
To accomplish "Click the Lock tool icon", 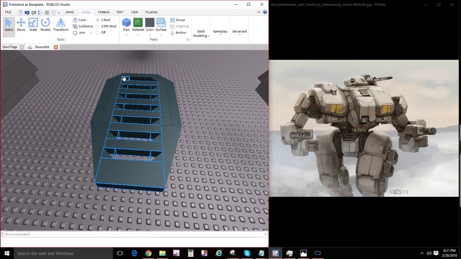I will (75, 20).
